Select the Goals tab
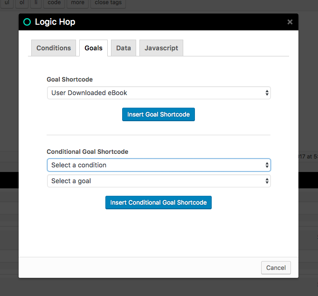 [x=94, y=48]
